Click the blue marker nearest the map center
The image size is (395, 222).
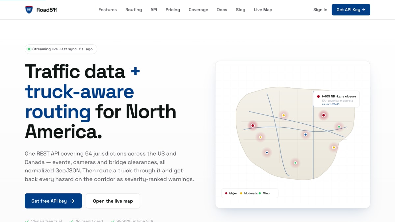point(305,135)
